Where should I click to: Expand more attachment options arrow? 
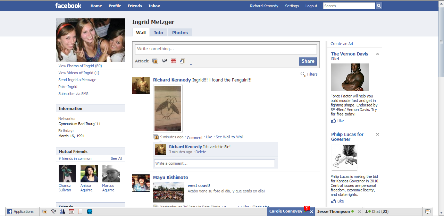click(x=191, y=64)
